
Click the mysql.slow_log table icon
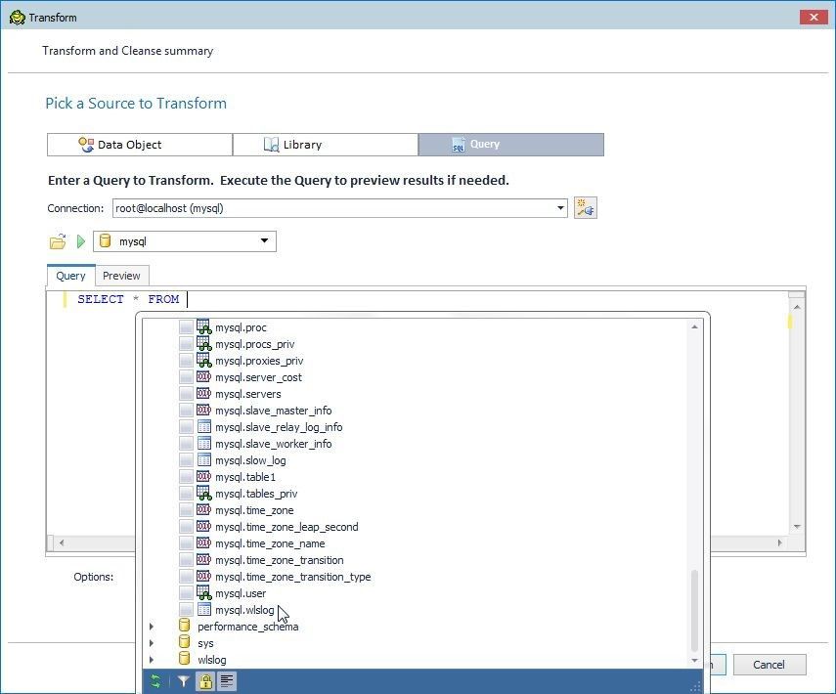click(x=203, y=459)
